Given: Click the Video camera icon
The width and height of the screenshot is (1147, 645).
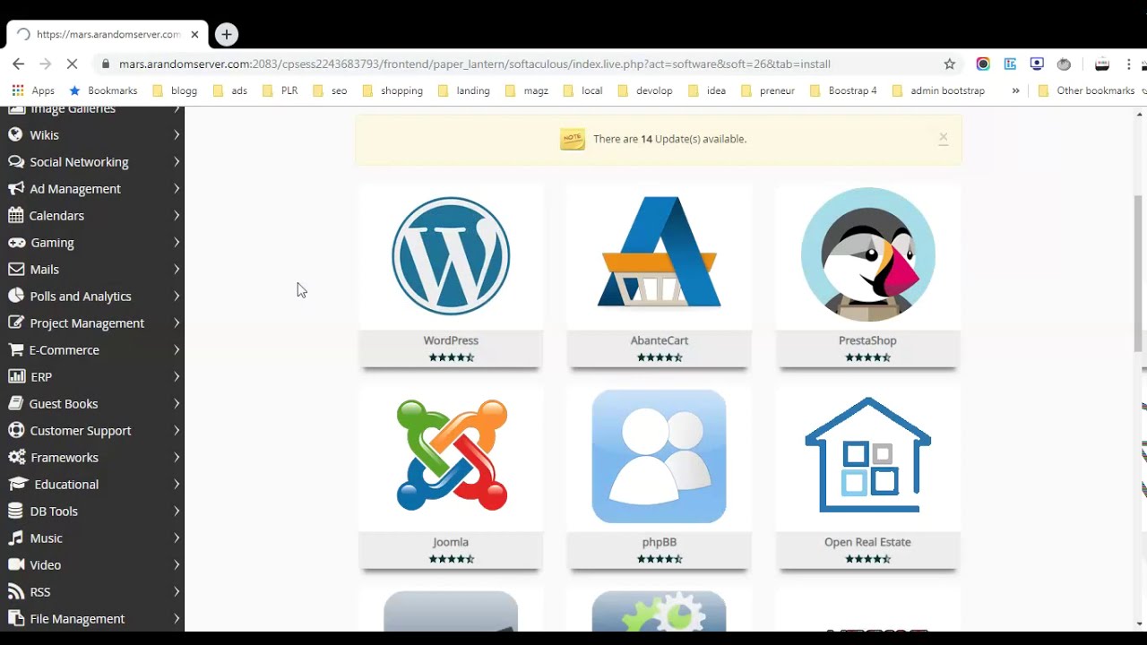Looking at the screenshot, I should pos(15,564).
